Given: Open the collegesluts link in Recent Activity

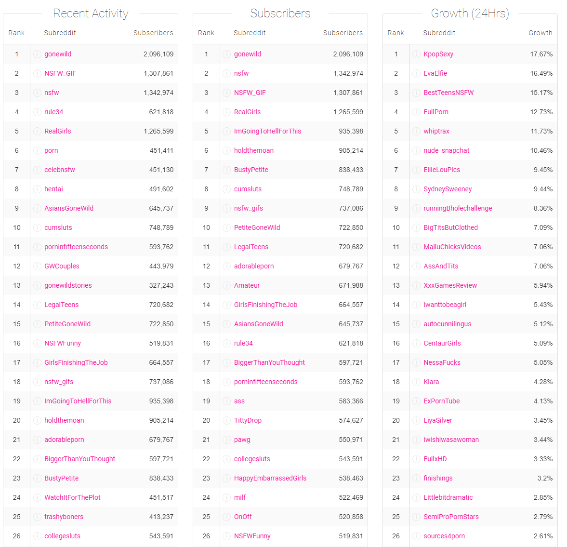Looking at the screenshot, I should point(63,536).
